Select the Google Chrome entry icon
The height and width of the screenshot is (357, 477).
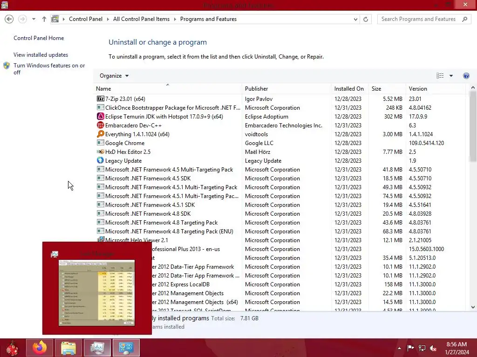click(101, 143)
